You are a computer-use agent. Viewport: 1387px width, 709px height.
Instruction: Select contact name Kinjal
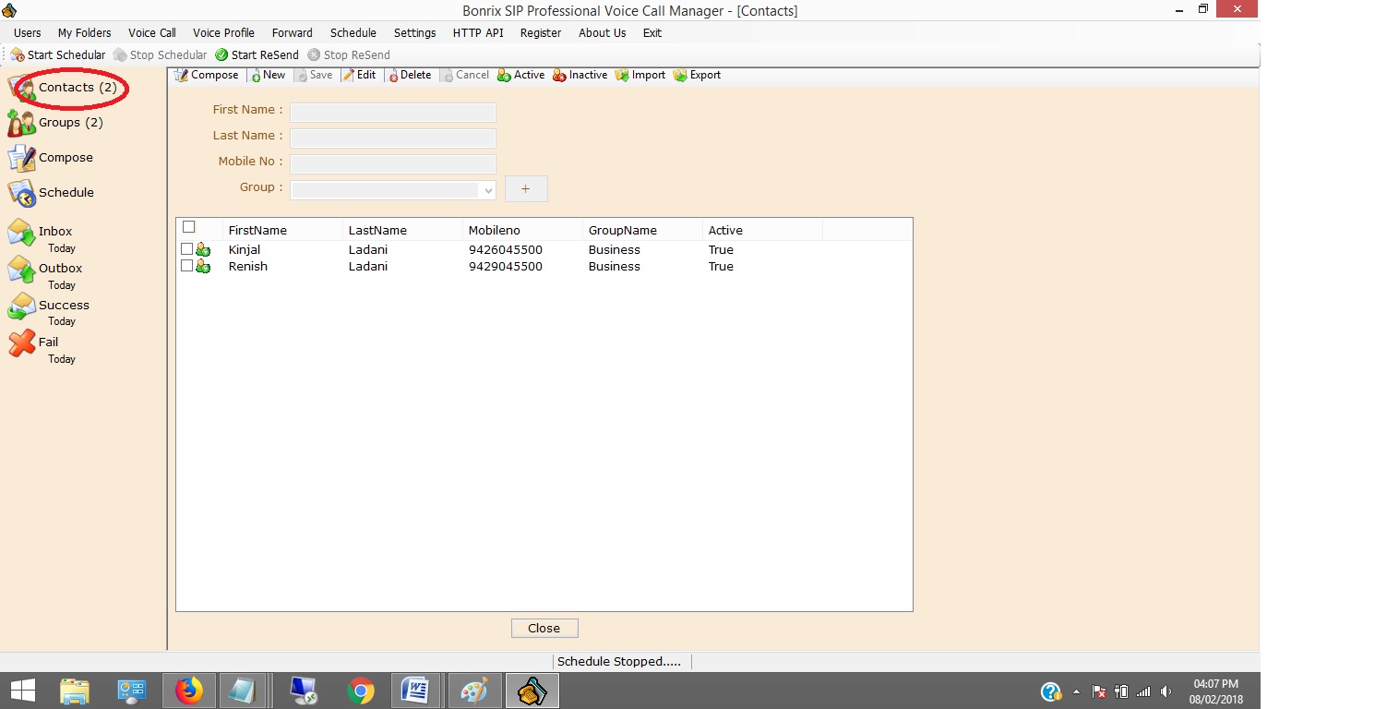(x=245, y=250)
